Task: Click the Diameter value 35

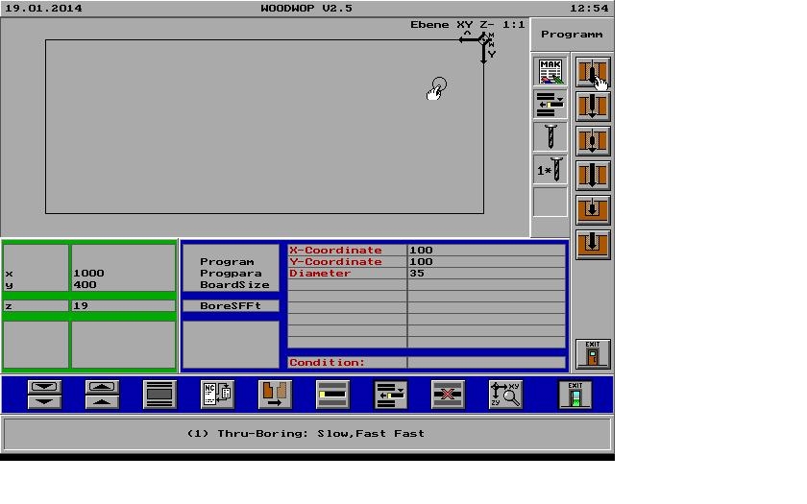Action: coord(417,273)
